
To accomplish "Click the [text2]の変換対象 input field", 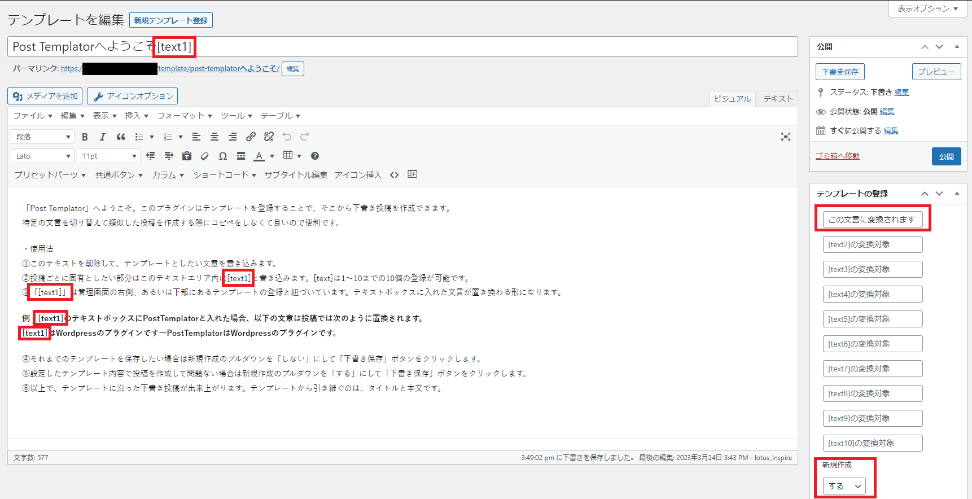I will click(873, 244).
